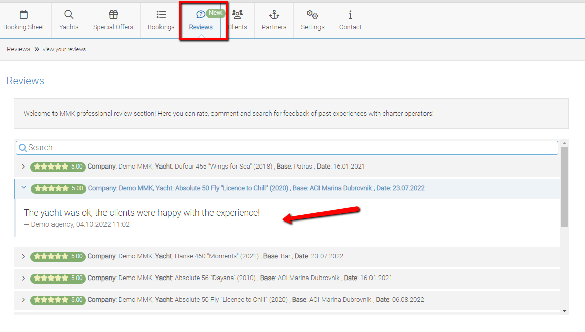Click the Dufour 455 review title text

click(226, 167)
